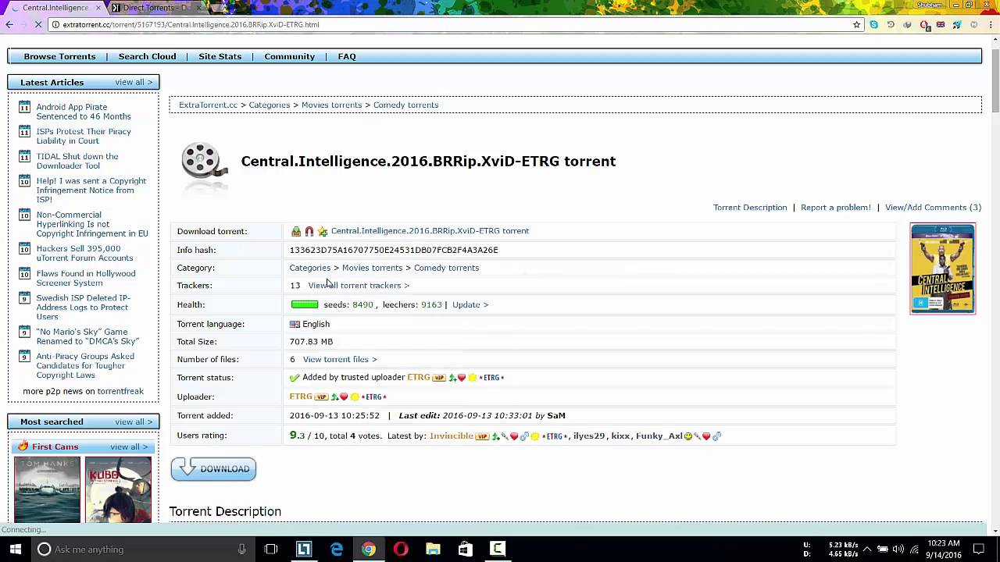Image resolution: width=1000 pixels, height=562 pixels.
Task: Open Hackers Sell 395,000 uTorrent article
Action: [x=84, y=253]
